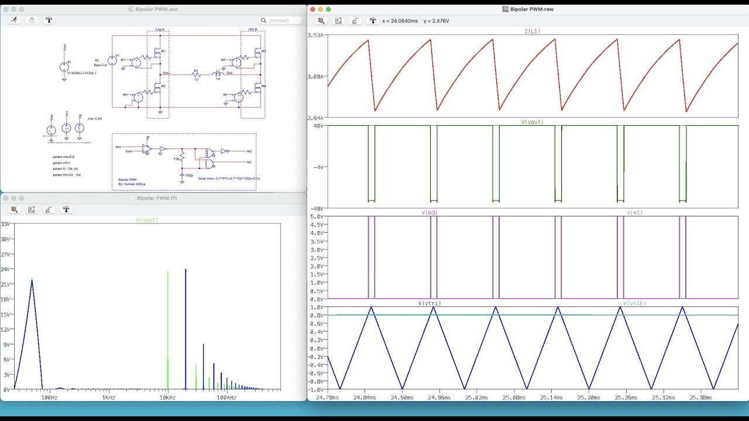The width and height of the screenshot is (749, 421).
Task: Click the hand (halt) icon in schematic toolbar
Action: click(32, 20)
